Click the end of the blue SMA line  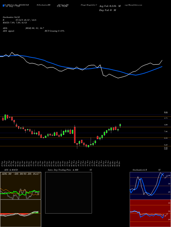(x=162, y=67)
